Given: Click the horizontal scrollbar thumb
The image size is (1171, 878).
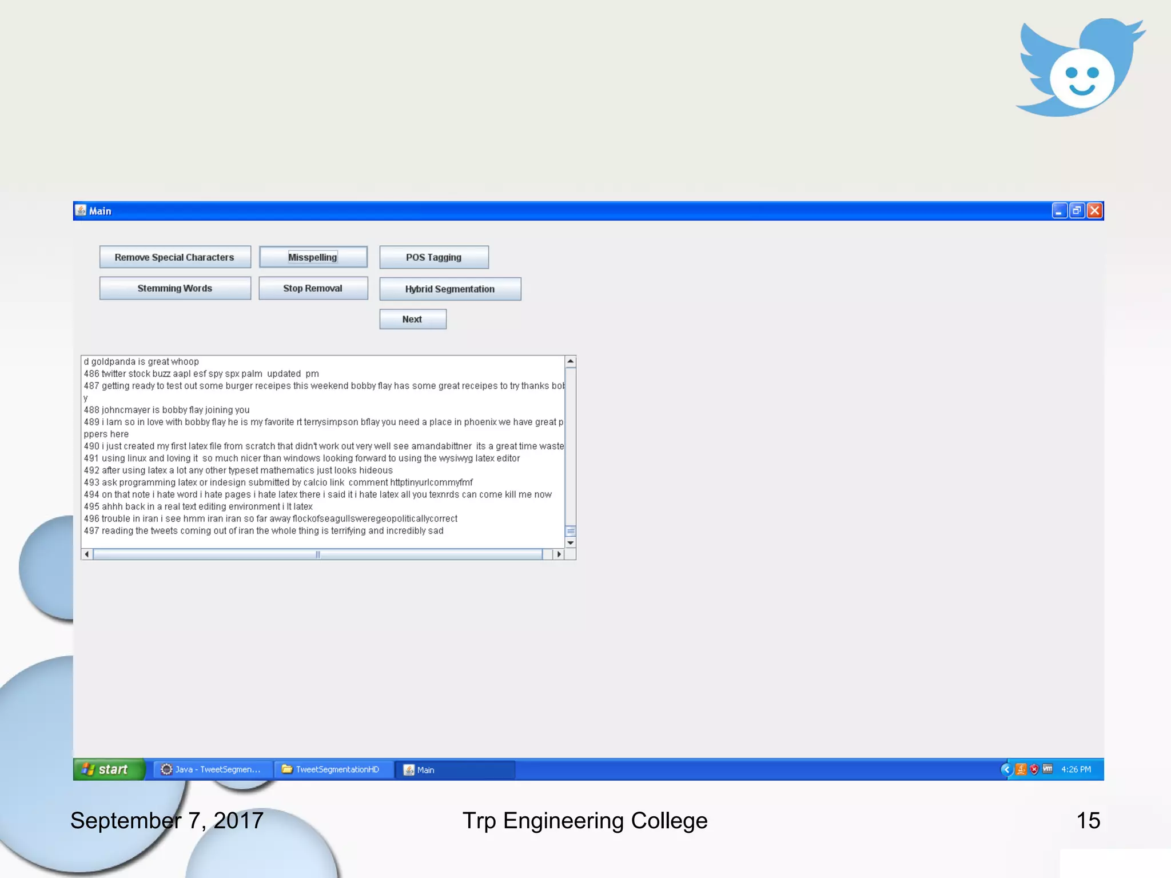Looking at the screenshot, I should (318, 554).
